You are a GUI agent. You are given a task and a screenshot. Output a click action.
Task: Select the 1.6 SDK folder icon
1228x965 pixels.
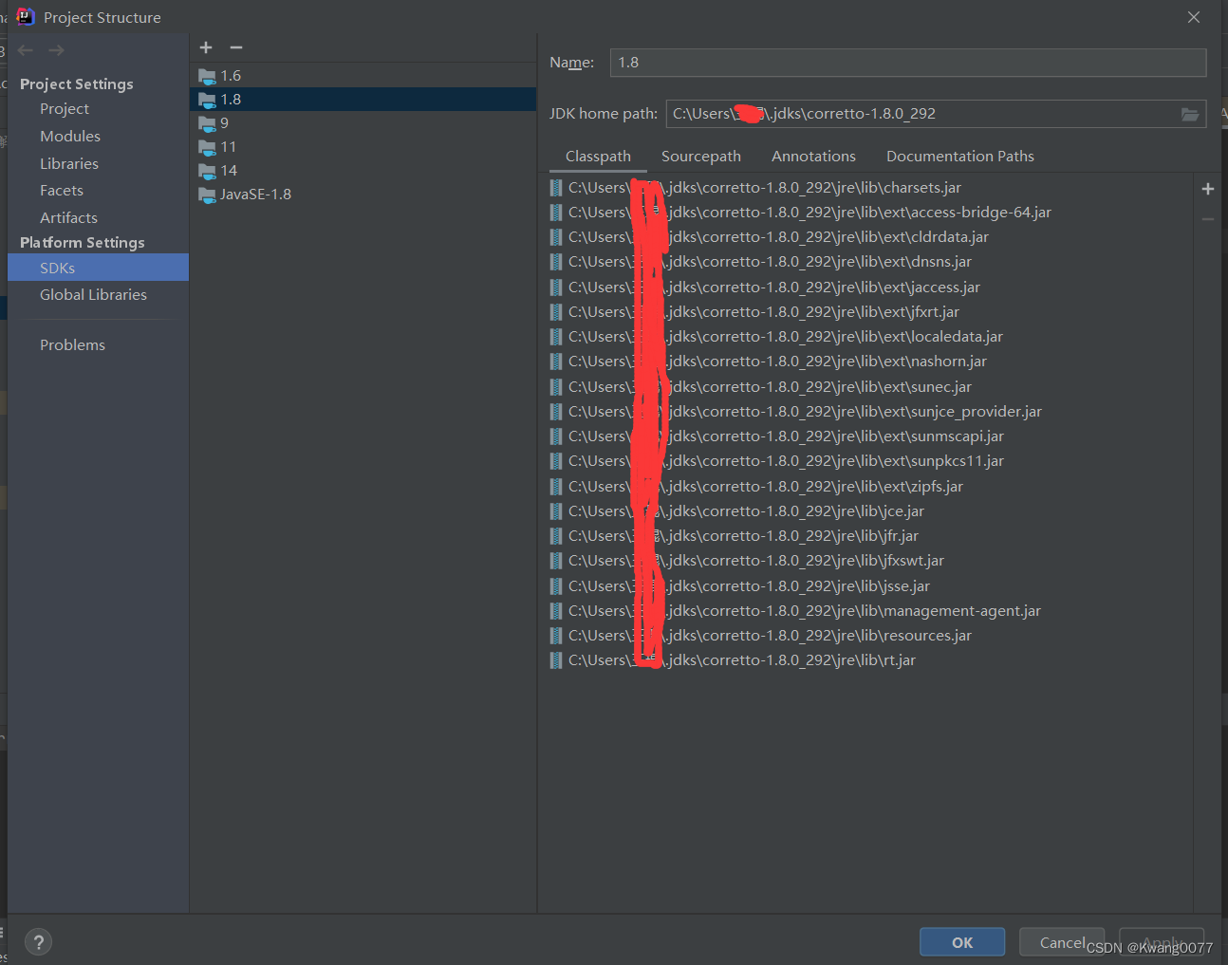(207, 76)
